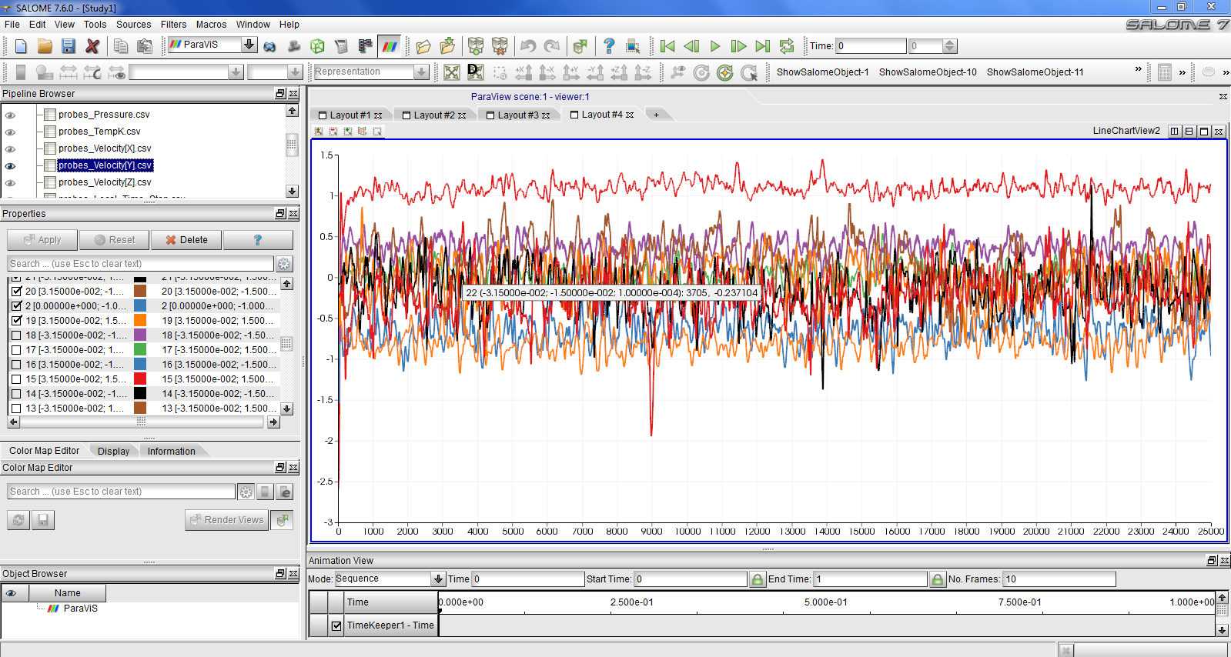Enable series 18 checkbox in Properties
Screen dimensions: 1231x657
pos(16,335)
